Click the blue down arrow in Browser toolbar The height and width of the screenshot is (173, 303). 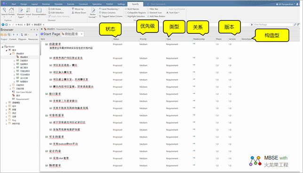click(17, 35)
